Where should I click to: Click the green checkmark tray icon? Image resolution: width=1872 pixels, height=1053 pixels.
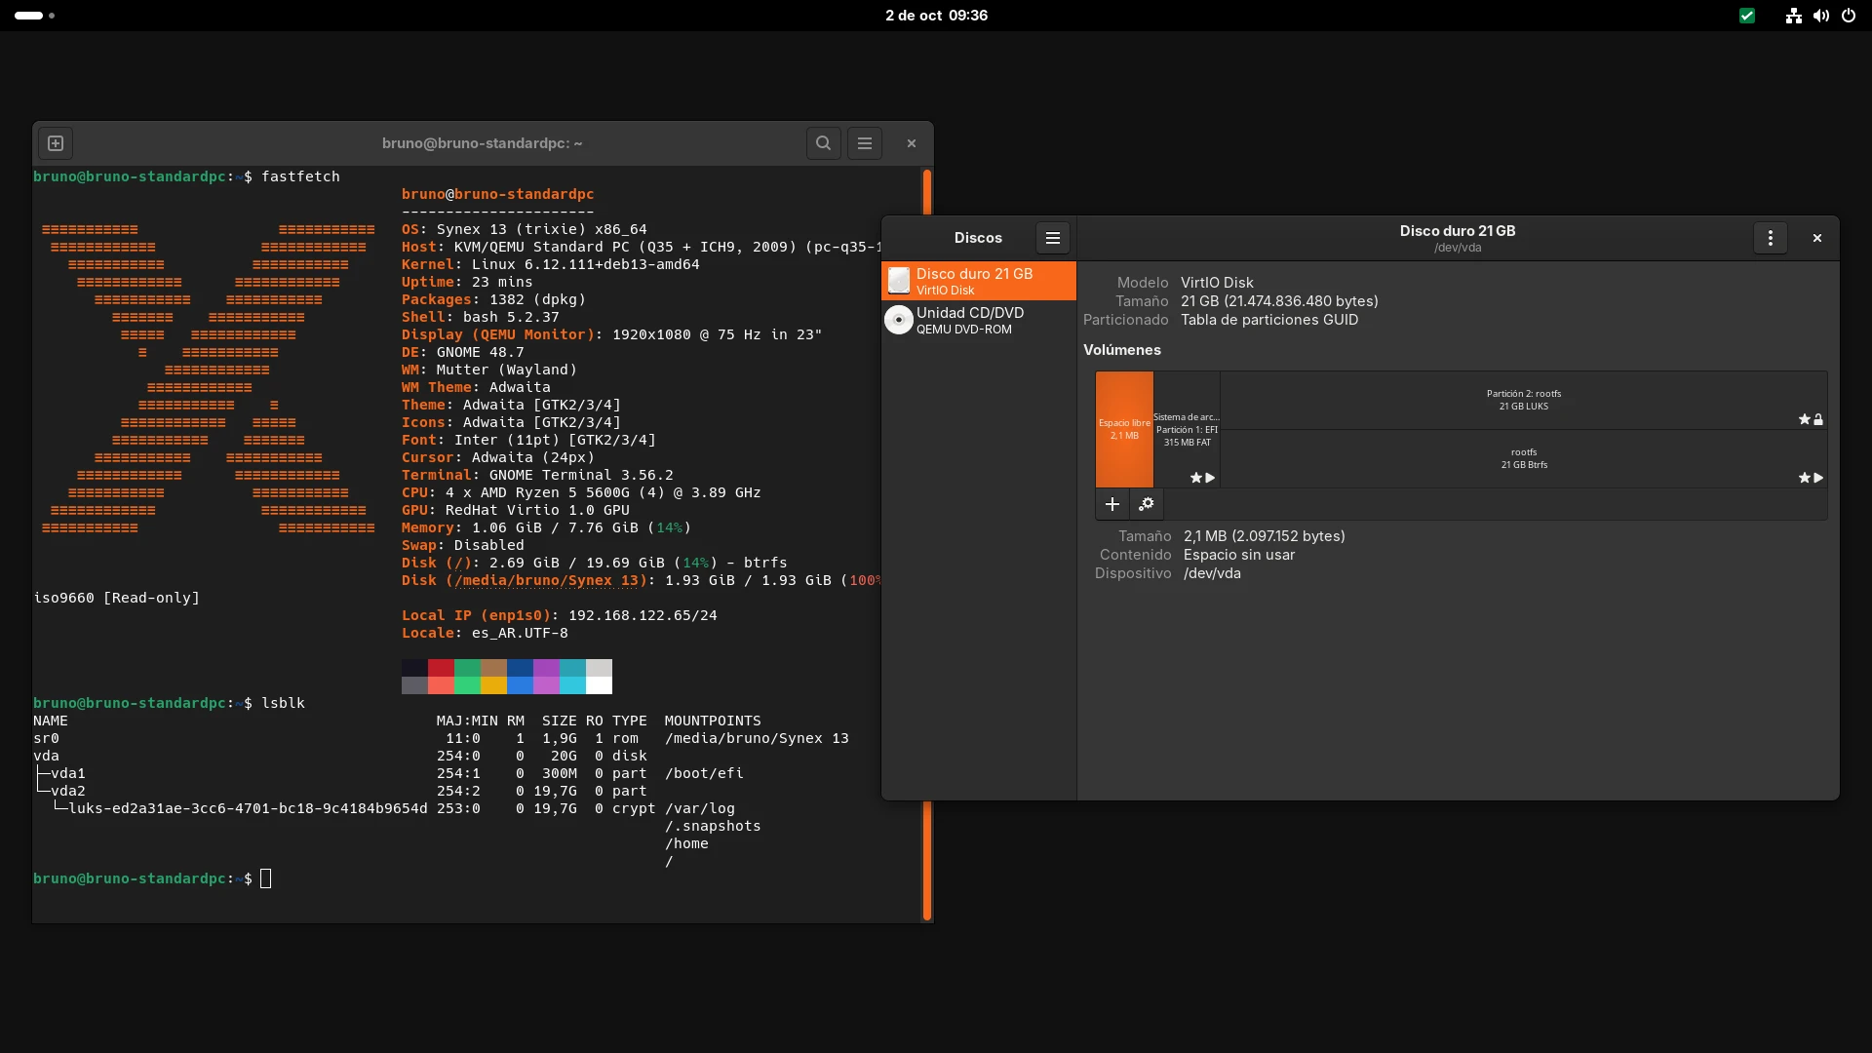1746,16
